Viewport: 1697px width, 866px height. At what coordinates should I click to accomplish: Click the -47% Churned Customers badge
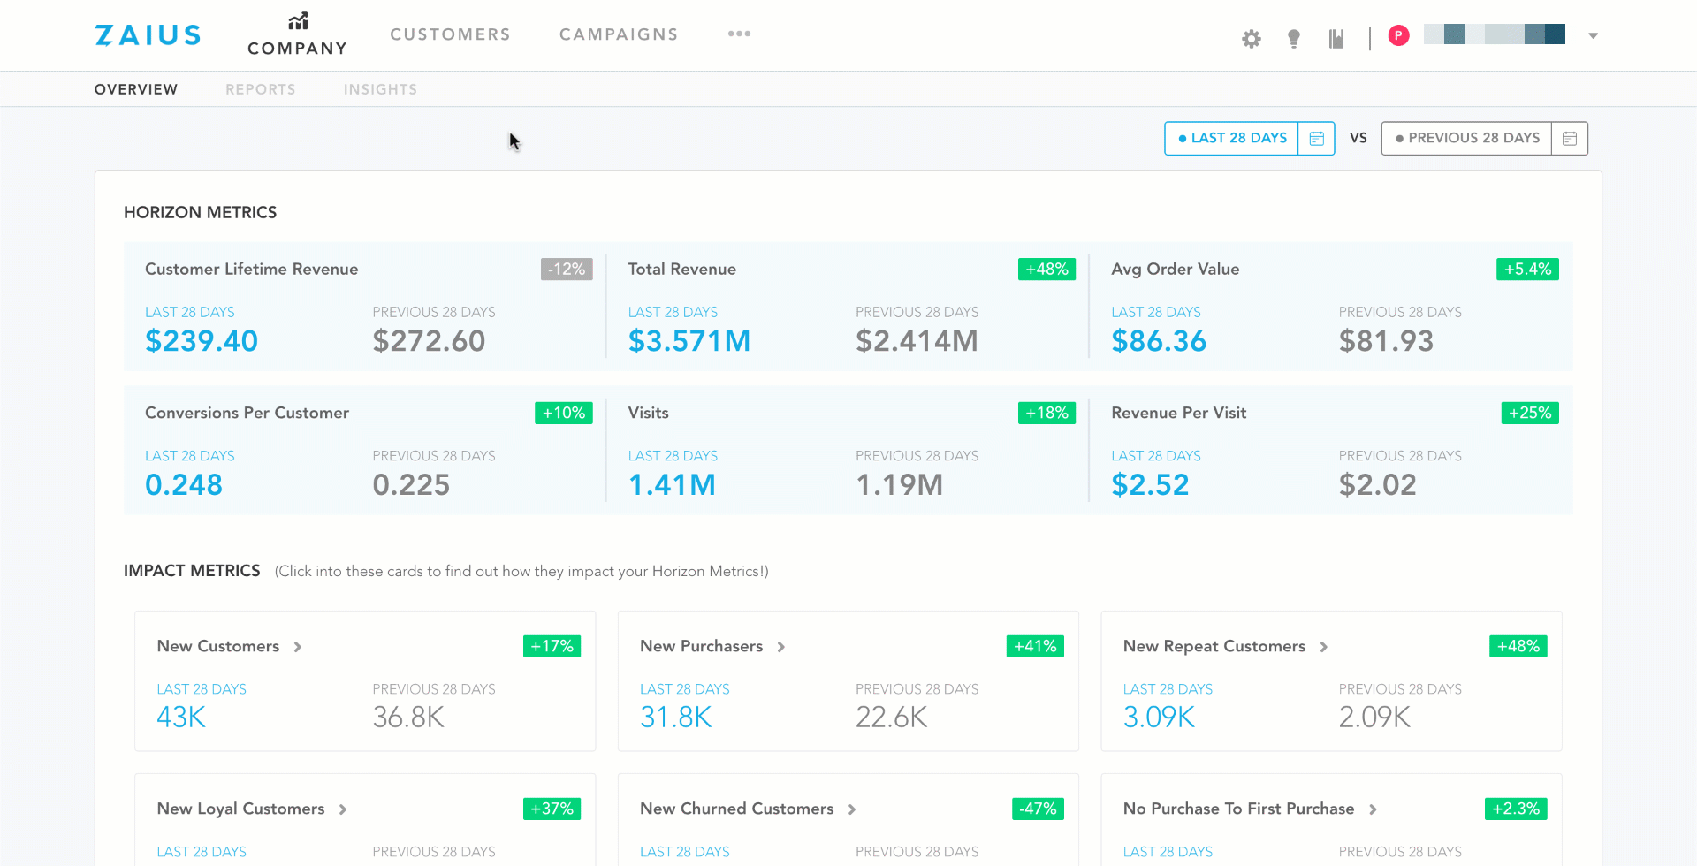pos(1038,809)
